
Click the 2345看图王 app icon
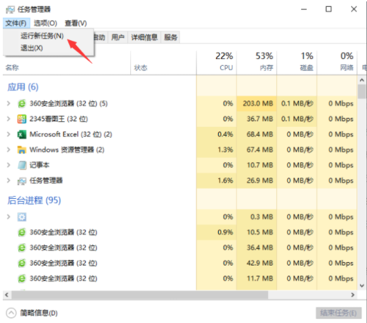(21, 119)
